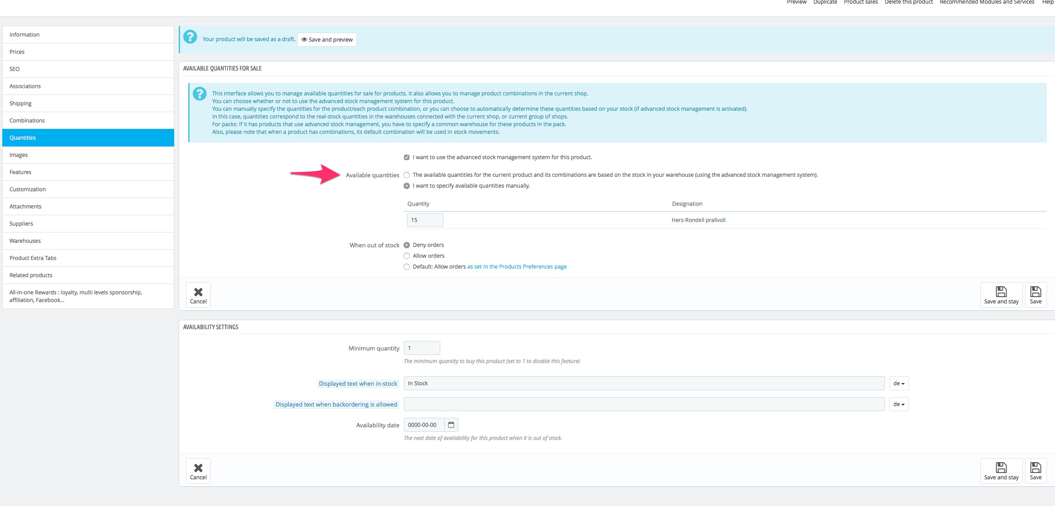Click Delete this product in top toolbar
1055x506 pixels.
pos(908,2)
